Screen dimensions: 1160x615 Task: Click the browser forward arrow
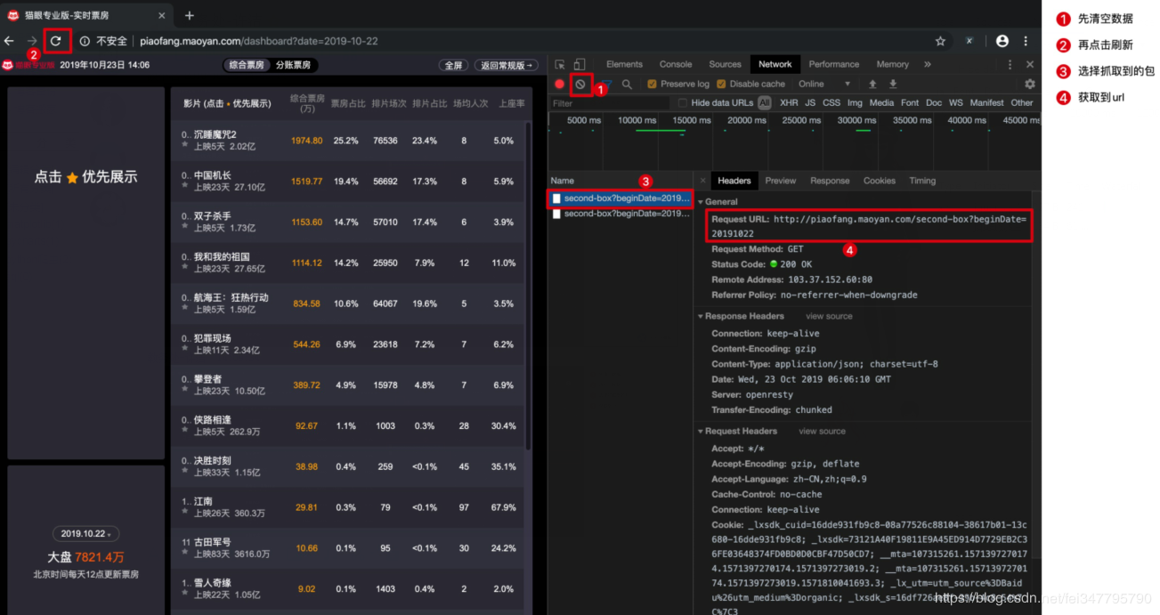(32, 41)
